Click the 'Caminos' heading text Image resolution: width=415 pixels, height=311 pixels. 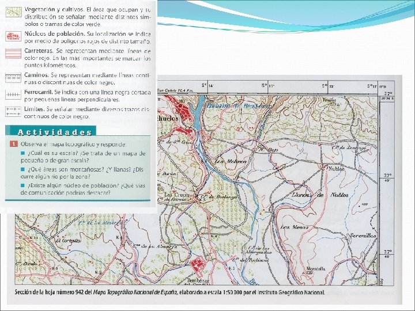[x=36, y=75]
